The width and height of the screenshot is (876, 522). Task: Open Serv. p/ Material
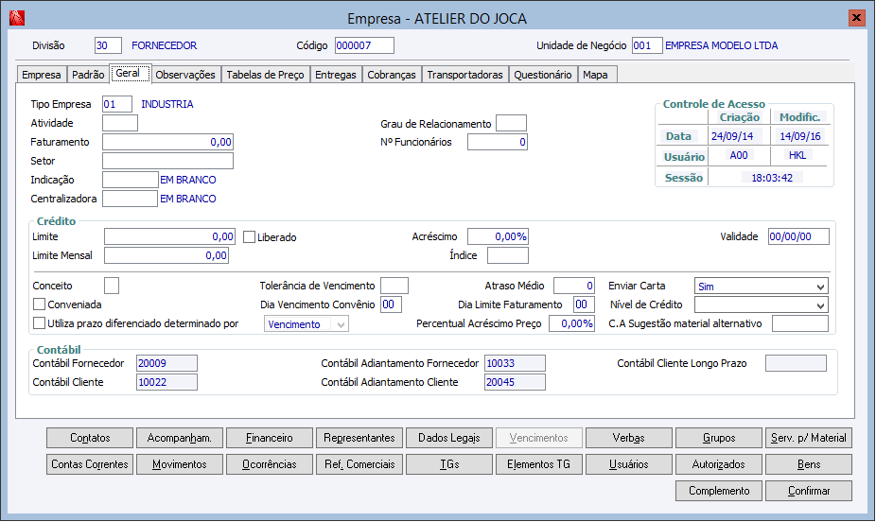tap(809, 438)
